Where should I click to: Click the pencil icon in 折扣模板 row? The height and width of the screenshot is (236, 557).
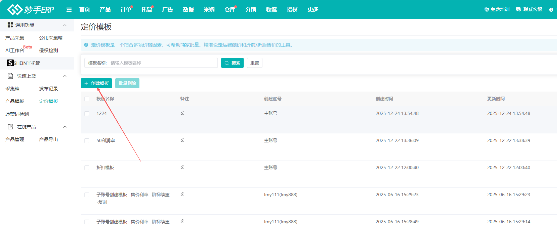182,167
